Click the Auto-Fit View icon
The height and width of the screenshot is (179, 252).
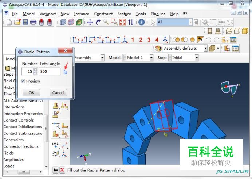tap(122, 22)
